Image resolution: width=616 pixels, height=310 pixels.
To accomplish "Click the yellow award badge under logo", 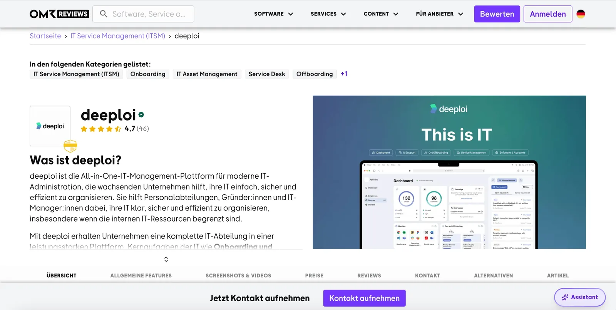I will pyautogui.click(x=70, y=146).
